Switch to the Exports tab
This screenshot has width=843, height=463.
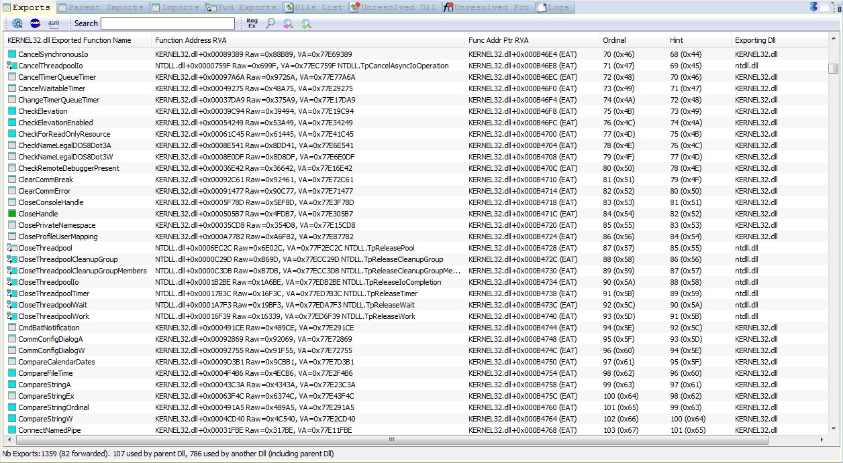tap(27, 7)
